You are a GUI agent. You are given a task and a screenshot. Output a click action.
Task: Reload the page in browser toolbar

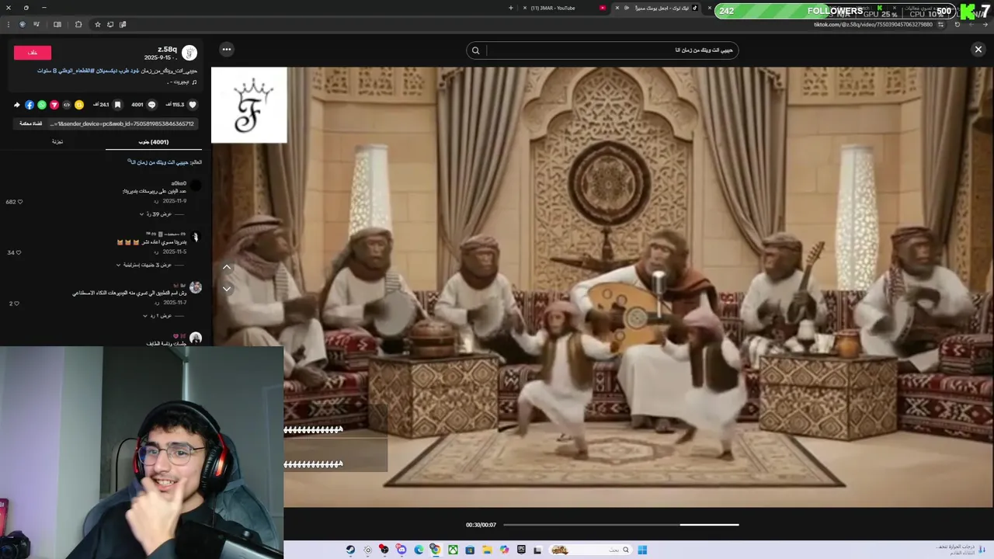[x=957, y=24]
